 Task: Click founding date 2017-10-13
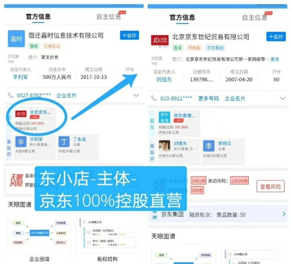click(93, 77)
